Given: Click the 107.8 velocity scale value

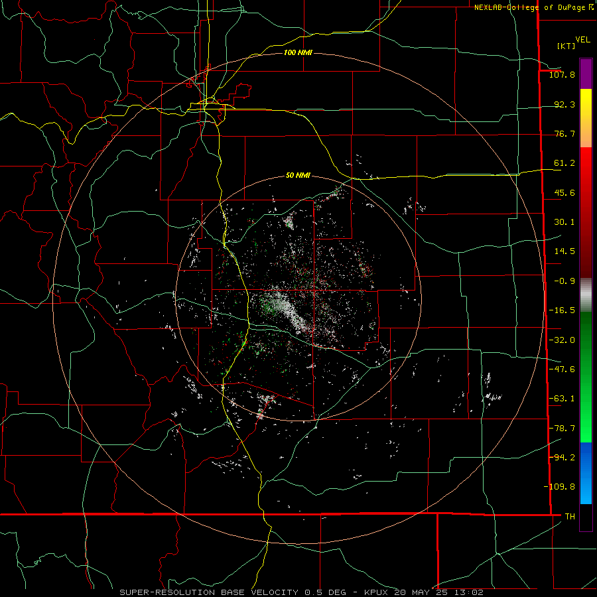Looking at the screenshot, I should pyautogui.click(x=562, y=74).
